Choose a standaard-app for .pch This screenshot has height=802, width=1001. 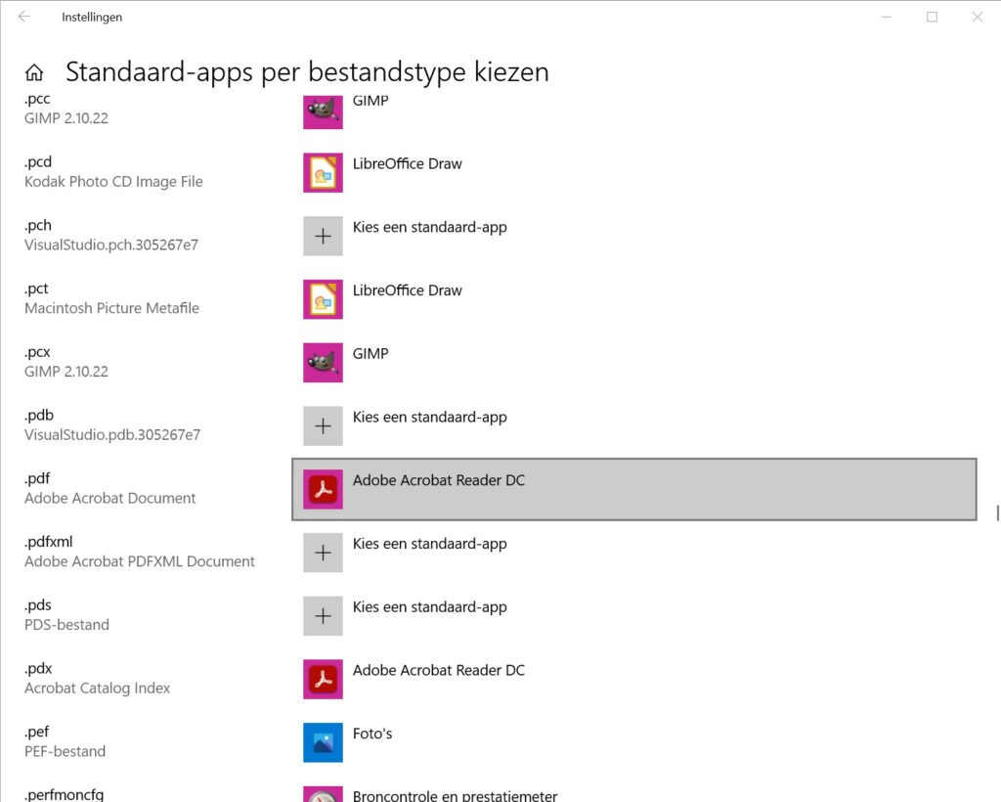click(430, 227)
